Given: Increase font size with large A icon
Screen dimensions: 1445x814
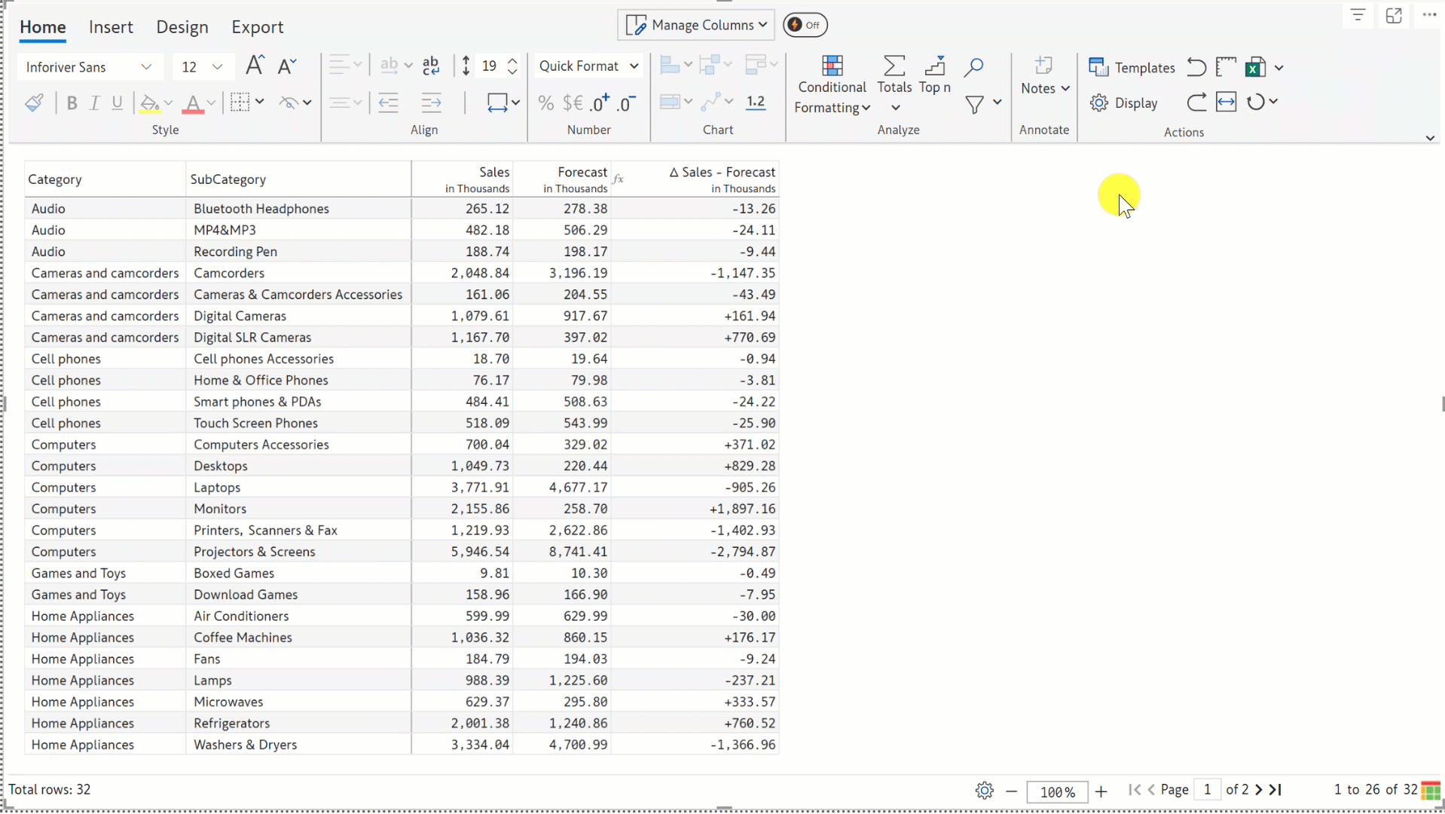Looking at the screenshot, I should 255,66.
